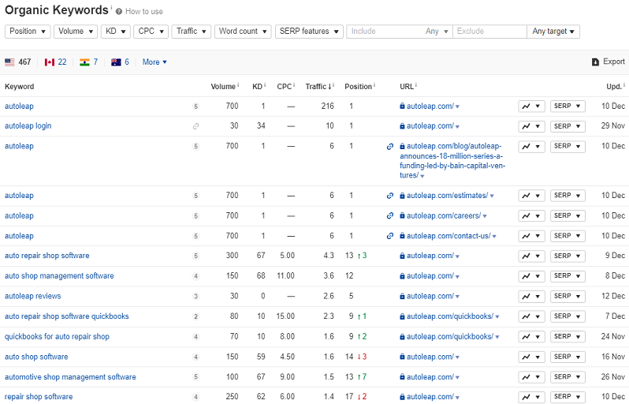Click the Exclude keywords input field

tap(489, 32)
